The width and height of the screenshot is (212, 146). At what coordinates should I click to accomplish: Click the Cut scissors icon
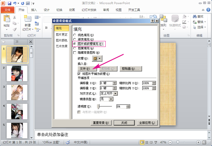14,18
